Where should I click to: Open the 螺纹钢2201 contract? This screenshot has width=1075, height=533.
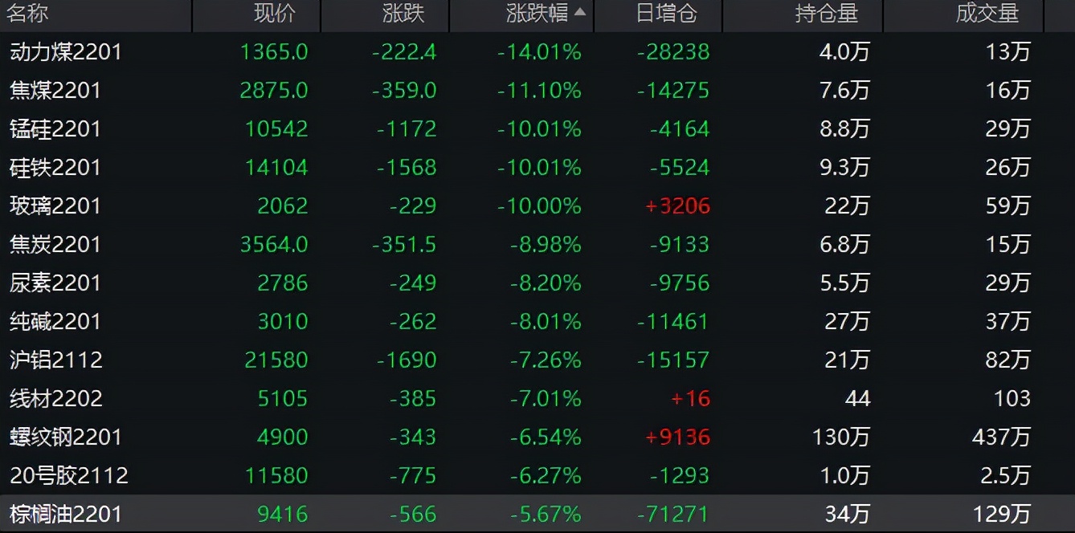pos(66,437)
